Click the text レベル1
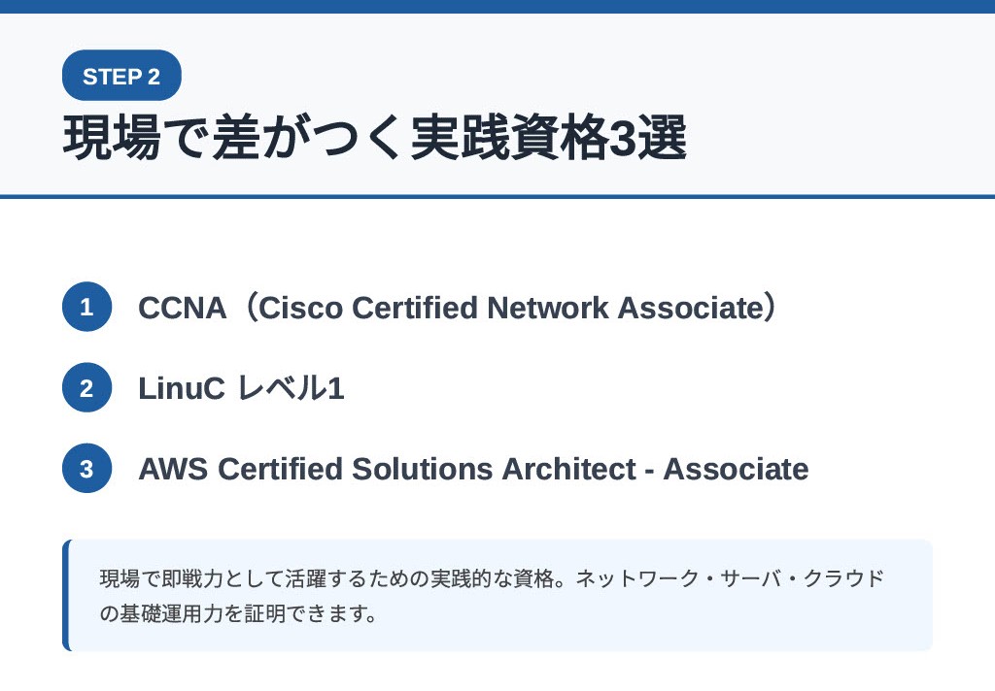Viewport: 995px width, 691px height. coord(291,388)
